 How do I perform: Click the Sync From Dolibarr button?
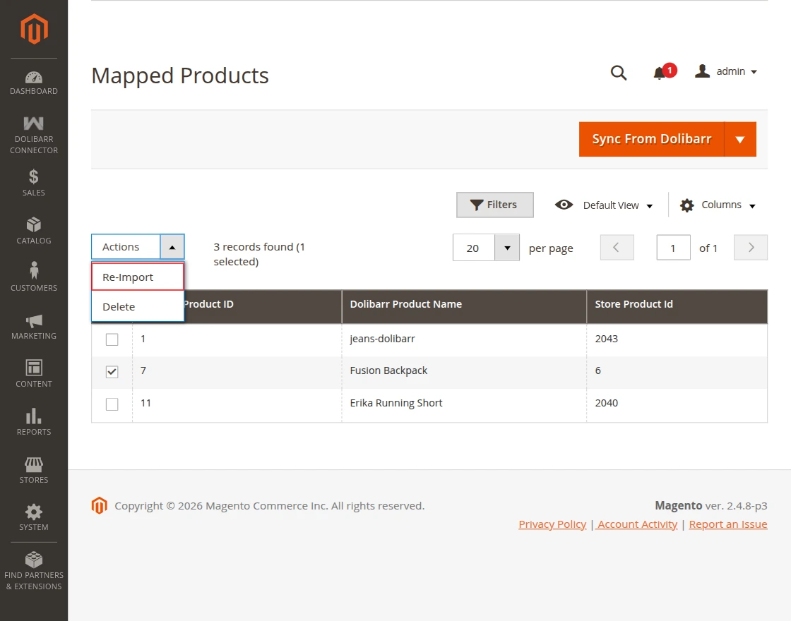(651, 139)
